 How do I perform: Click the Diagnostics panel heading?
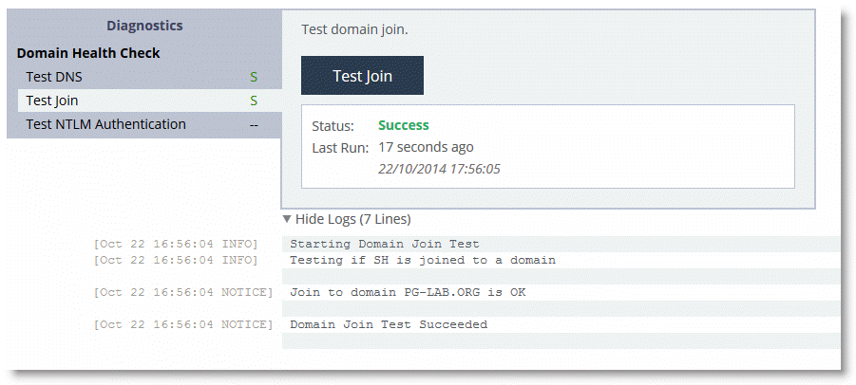pos(144,26)
